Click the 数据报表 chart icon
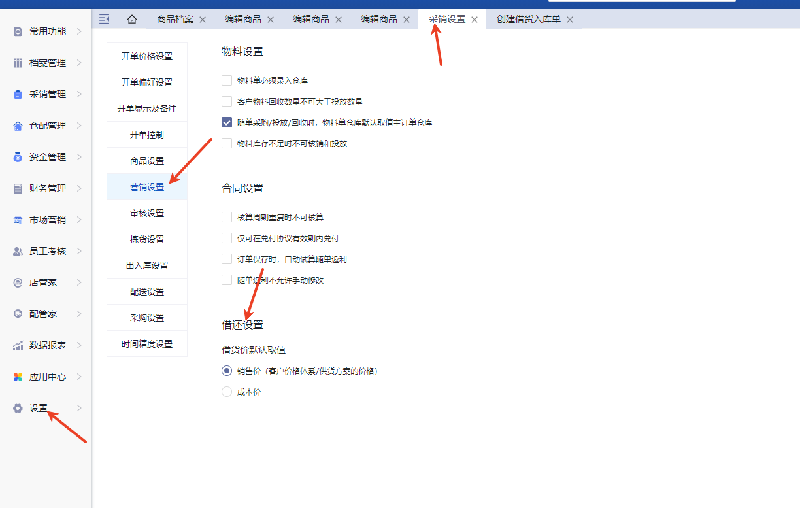Viewport: 800px width, 508px height. tap(18, 345)
